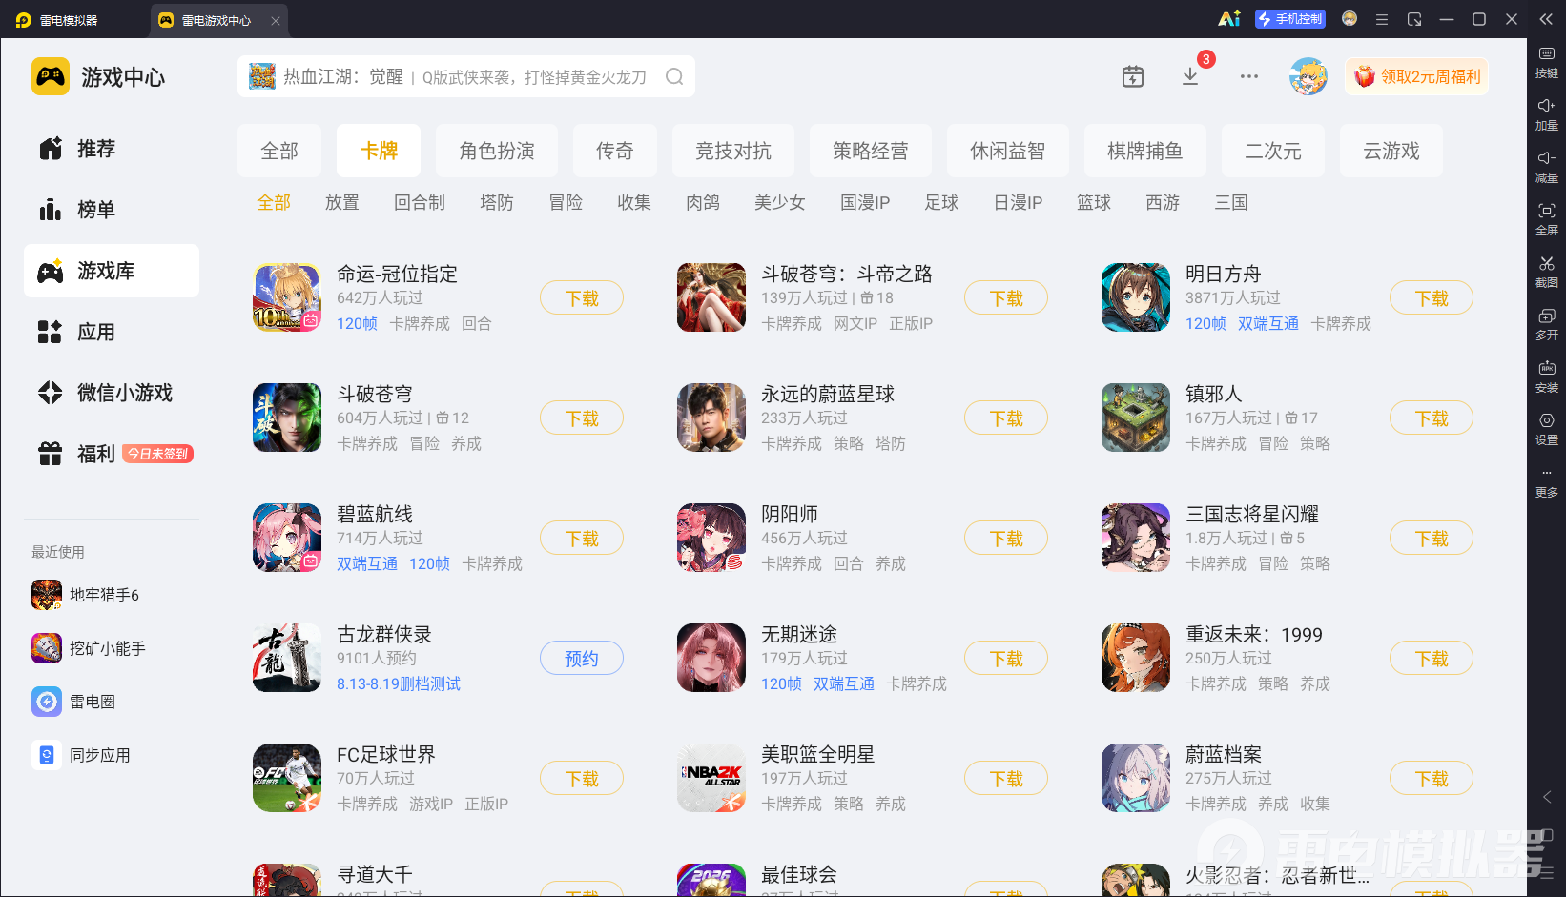Reserve 古龙群侠录 with 预约 button
Viewport: 1566px width, 897px height.
tap(582, 659)
